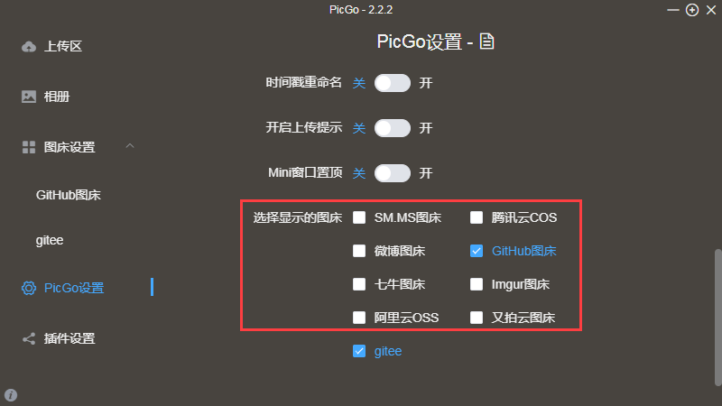Viewport: 722px width, 406px height.
Task: Collapse the 图床设置 submenu arrow
Action: point(130,146)
